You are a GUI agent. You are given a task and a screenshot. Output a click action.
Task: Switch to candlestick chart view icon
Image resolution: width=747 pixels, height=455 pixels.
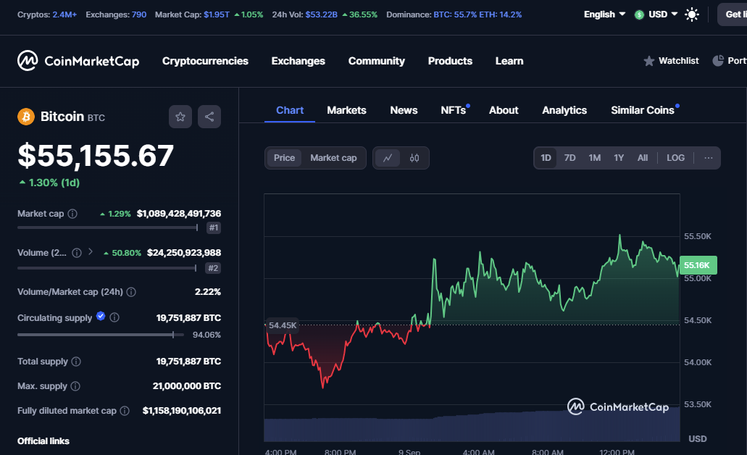pyautogui.click(x=414, y=158)
